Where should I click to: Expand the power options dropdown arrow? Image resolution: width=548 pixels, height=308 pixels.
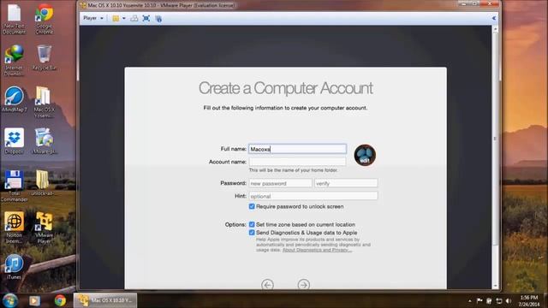[123, 19]
